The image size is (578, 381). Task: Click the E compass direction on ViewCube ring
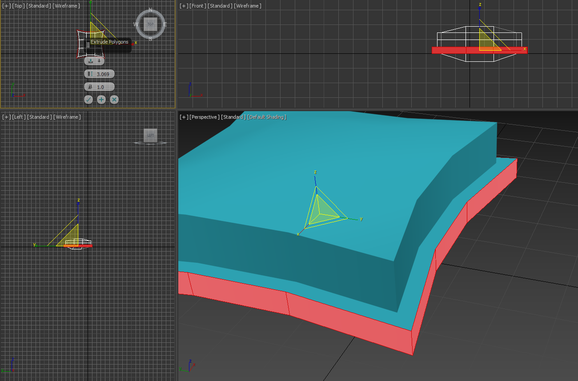pyautogui.click(x=165, y=24)
